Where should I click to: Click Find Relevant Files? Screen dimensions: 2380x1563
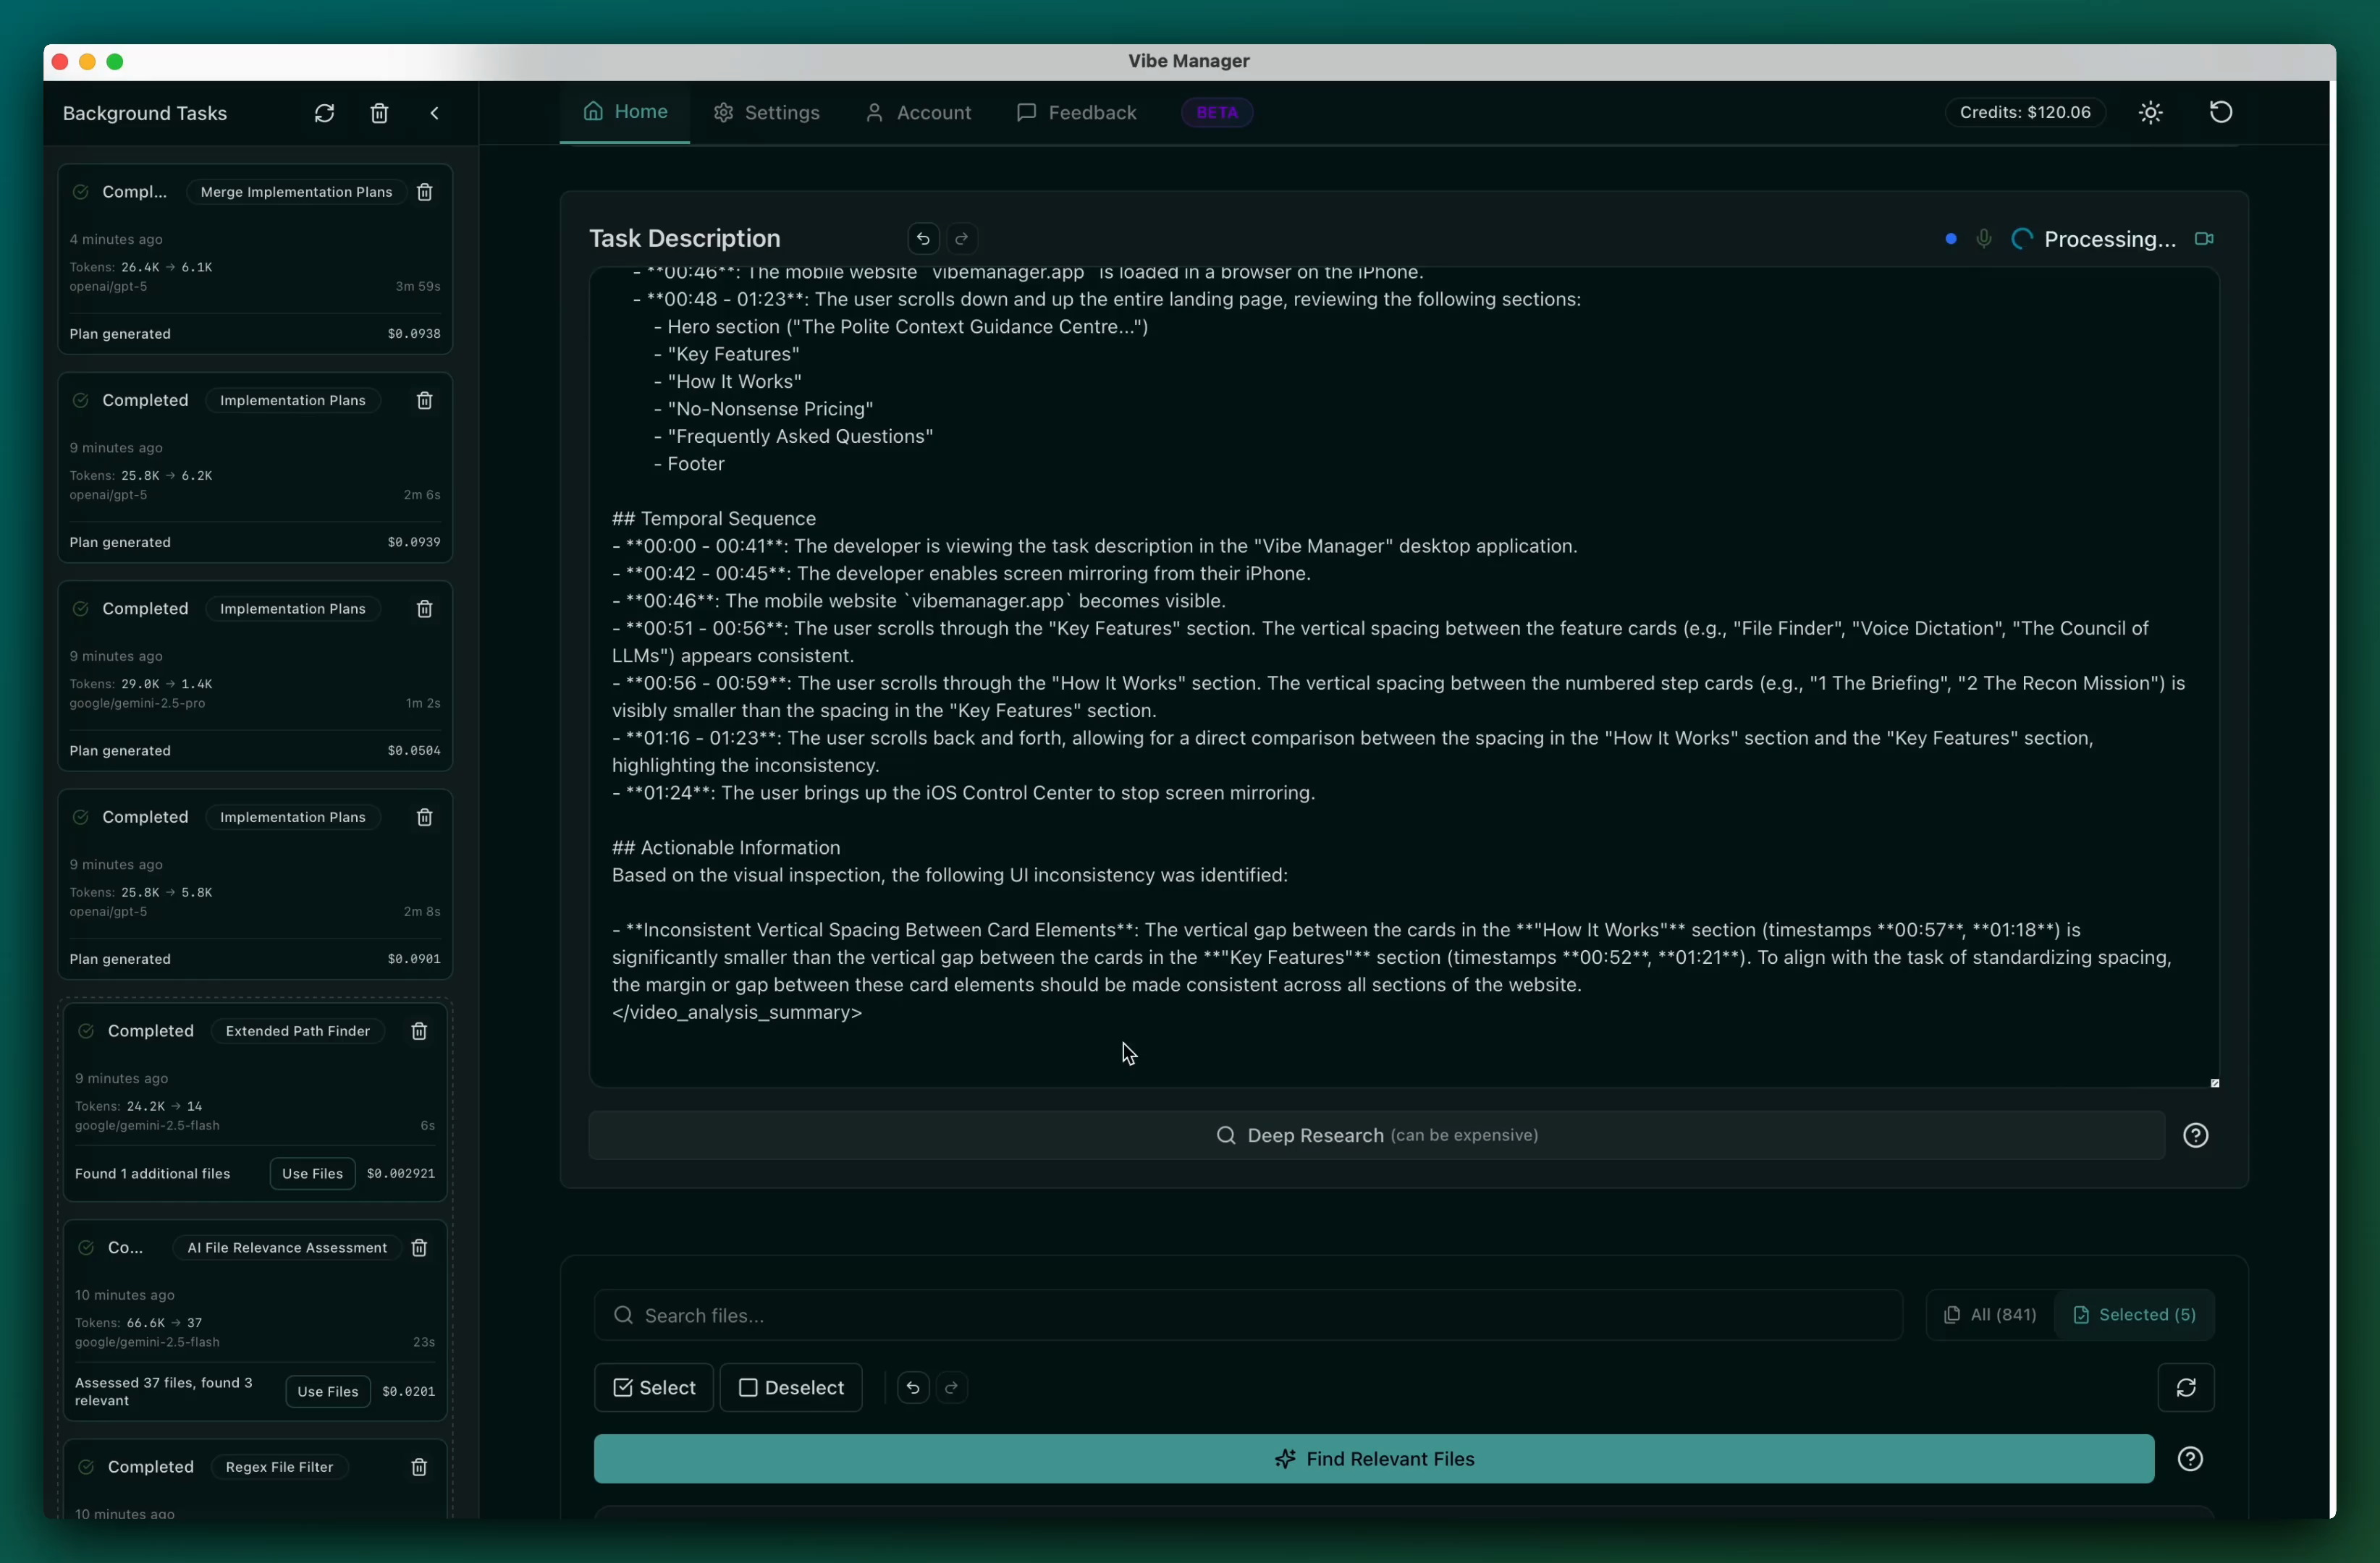[1374, 1459]
